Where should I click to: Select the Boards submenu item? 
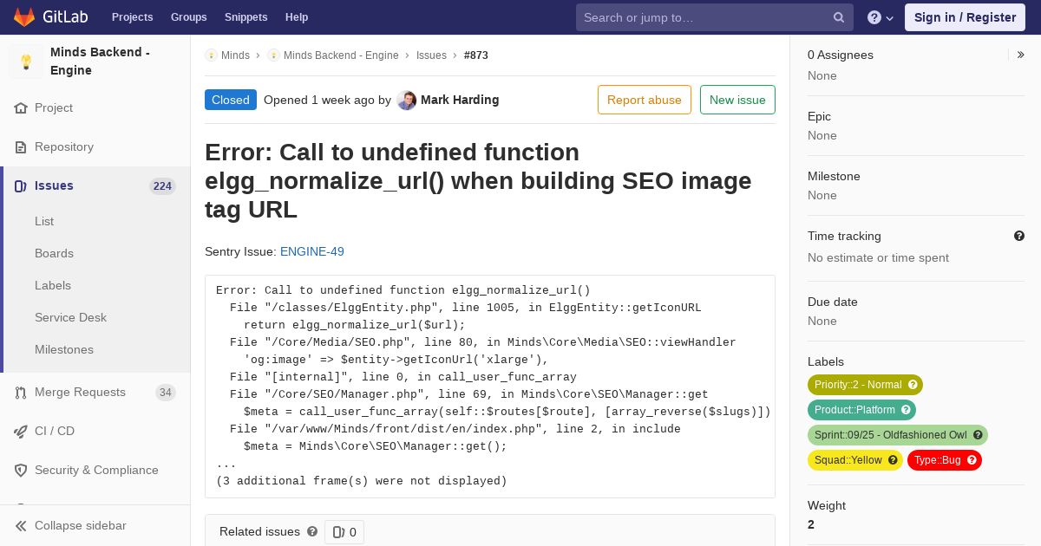(x=54, y=254)
